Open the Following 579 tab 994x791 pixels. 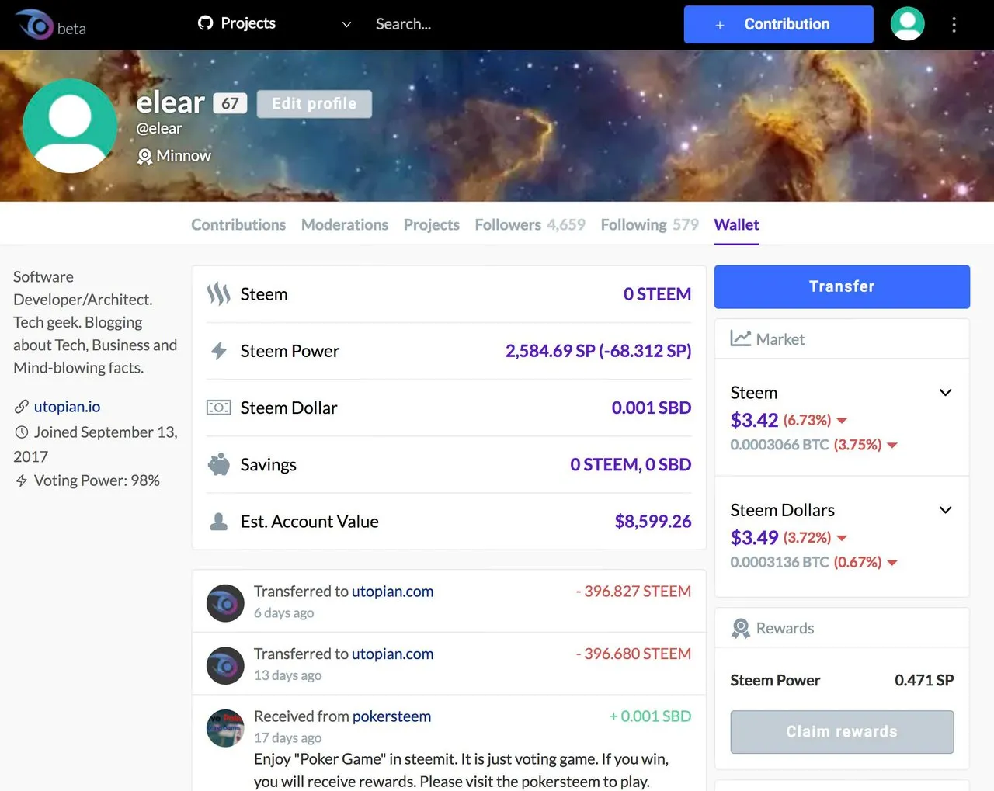pyautogui.click(x=650, y=224)
